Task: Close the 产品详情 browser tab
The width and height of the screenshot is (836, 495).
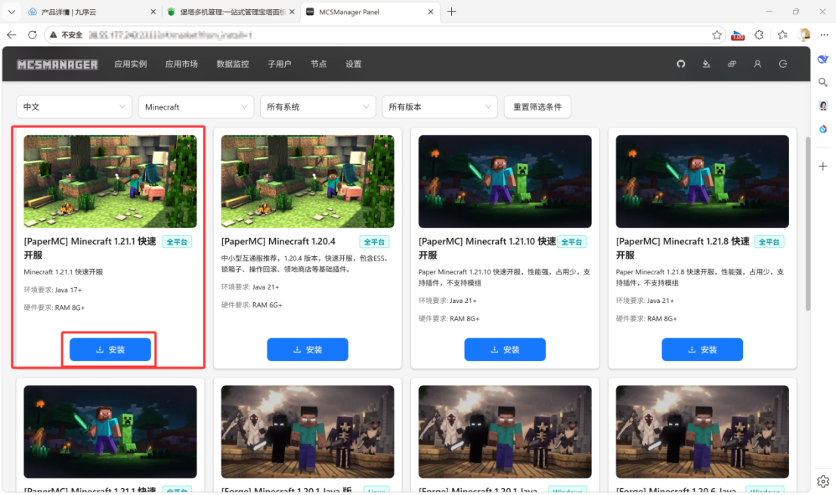Action: tap(153, 12)
